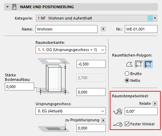Screen dimensions: 162x136
Task: Click the zone stamp angle icon
Action: (x=118, y=111)
